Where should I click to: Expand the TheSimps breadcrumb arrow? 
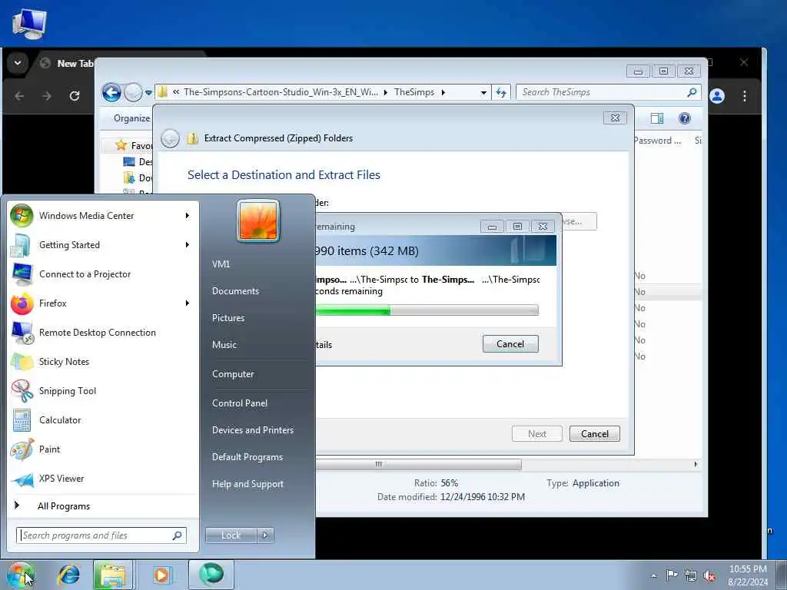443,92
